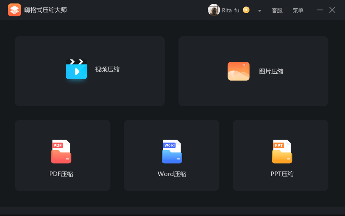Open the video compression clapperboard icon
Viewport: 345px width, 216px height.
point(76,69)
